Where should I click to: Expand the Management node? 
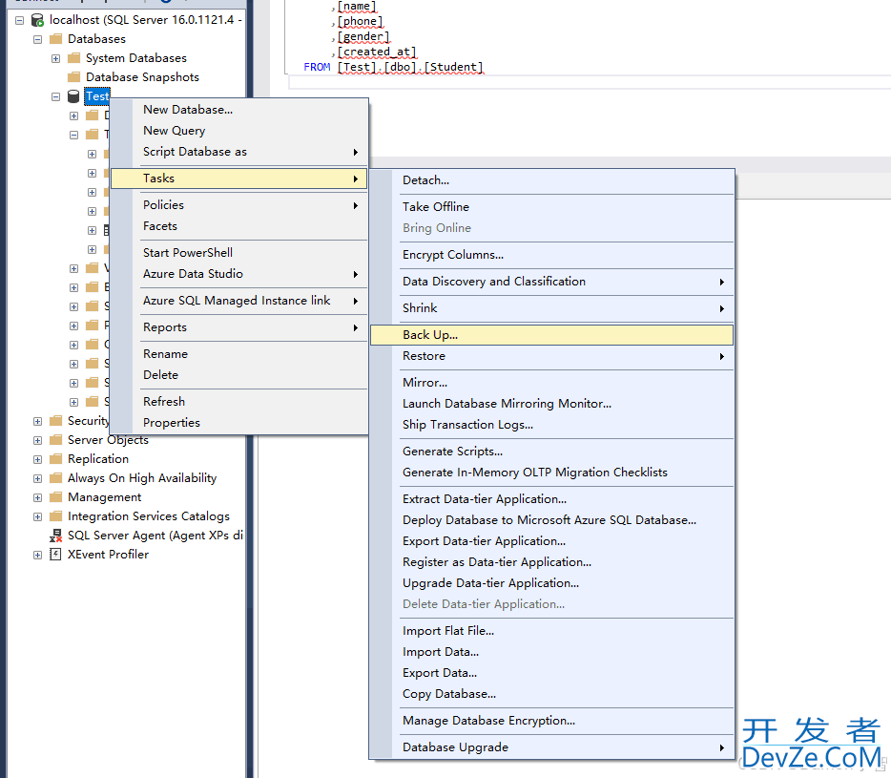[x=37, y=497]
